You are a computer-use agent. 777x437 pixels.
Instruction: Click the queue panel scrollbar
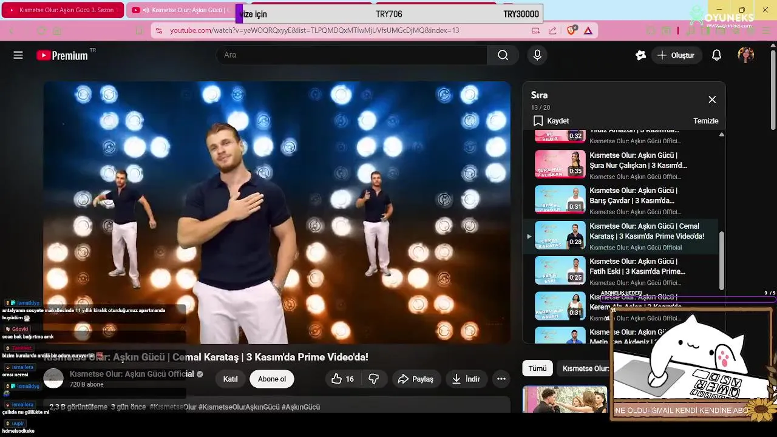(x=722, y=261)
